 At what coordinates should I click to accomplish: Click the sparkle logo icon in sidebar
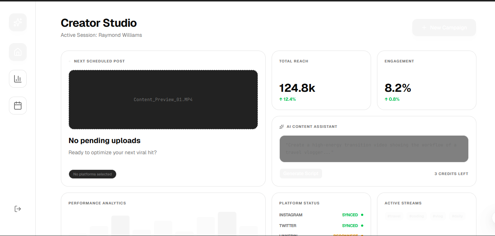18,22
